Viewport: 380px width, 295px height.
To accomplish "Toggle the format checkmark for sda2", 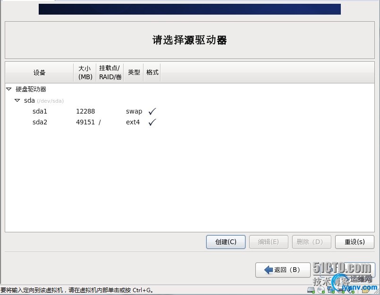I will (152, 122).
